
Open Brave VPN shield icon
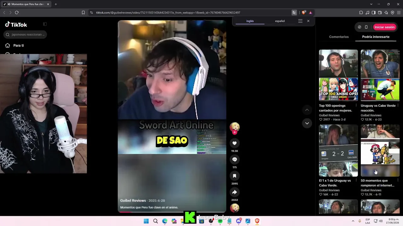click(x=393, y=13)
